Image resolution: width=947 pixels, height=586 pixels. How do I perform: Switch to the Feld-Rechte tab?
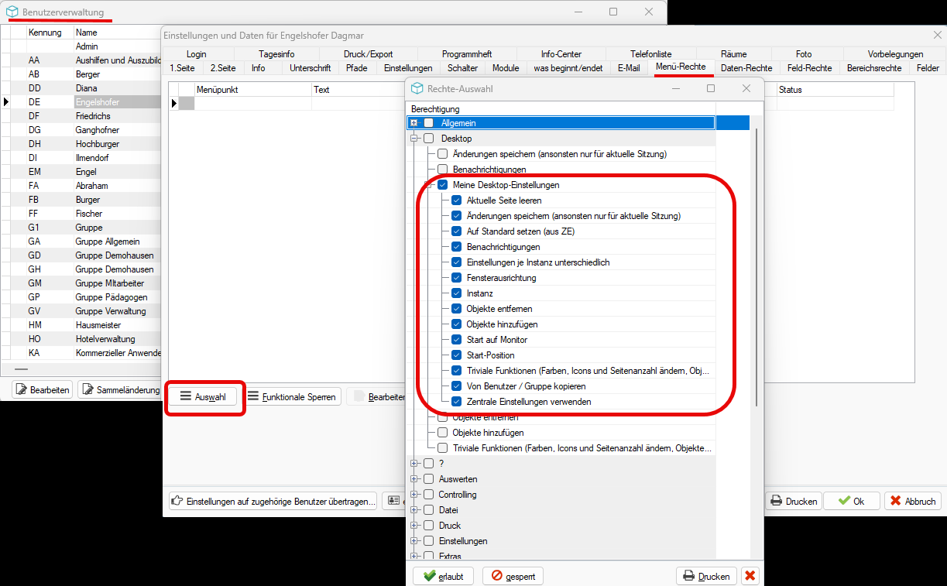tap(809, 68)
